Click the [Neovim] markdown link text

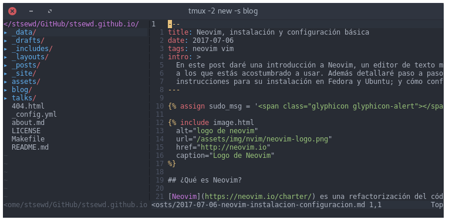tap(184, 197)
